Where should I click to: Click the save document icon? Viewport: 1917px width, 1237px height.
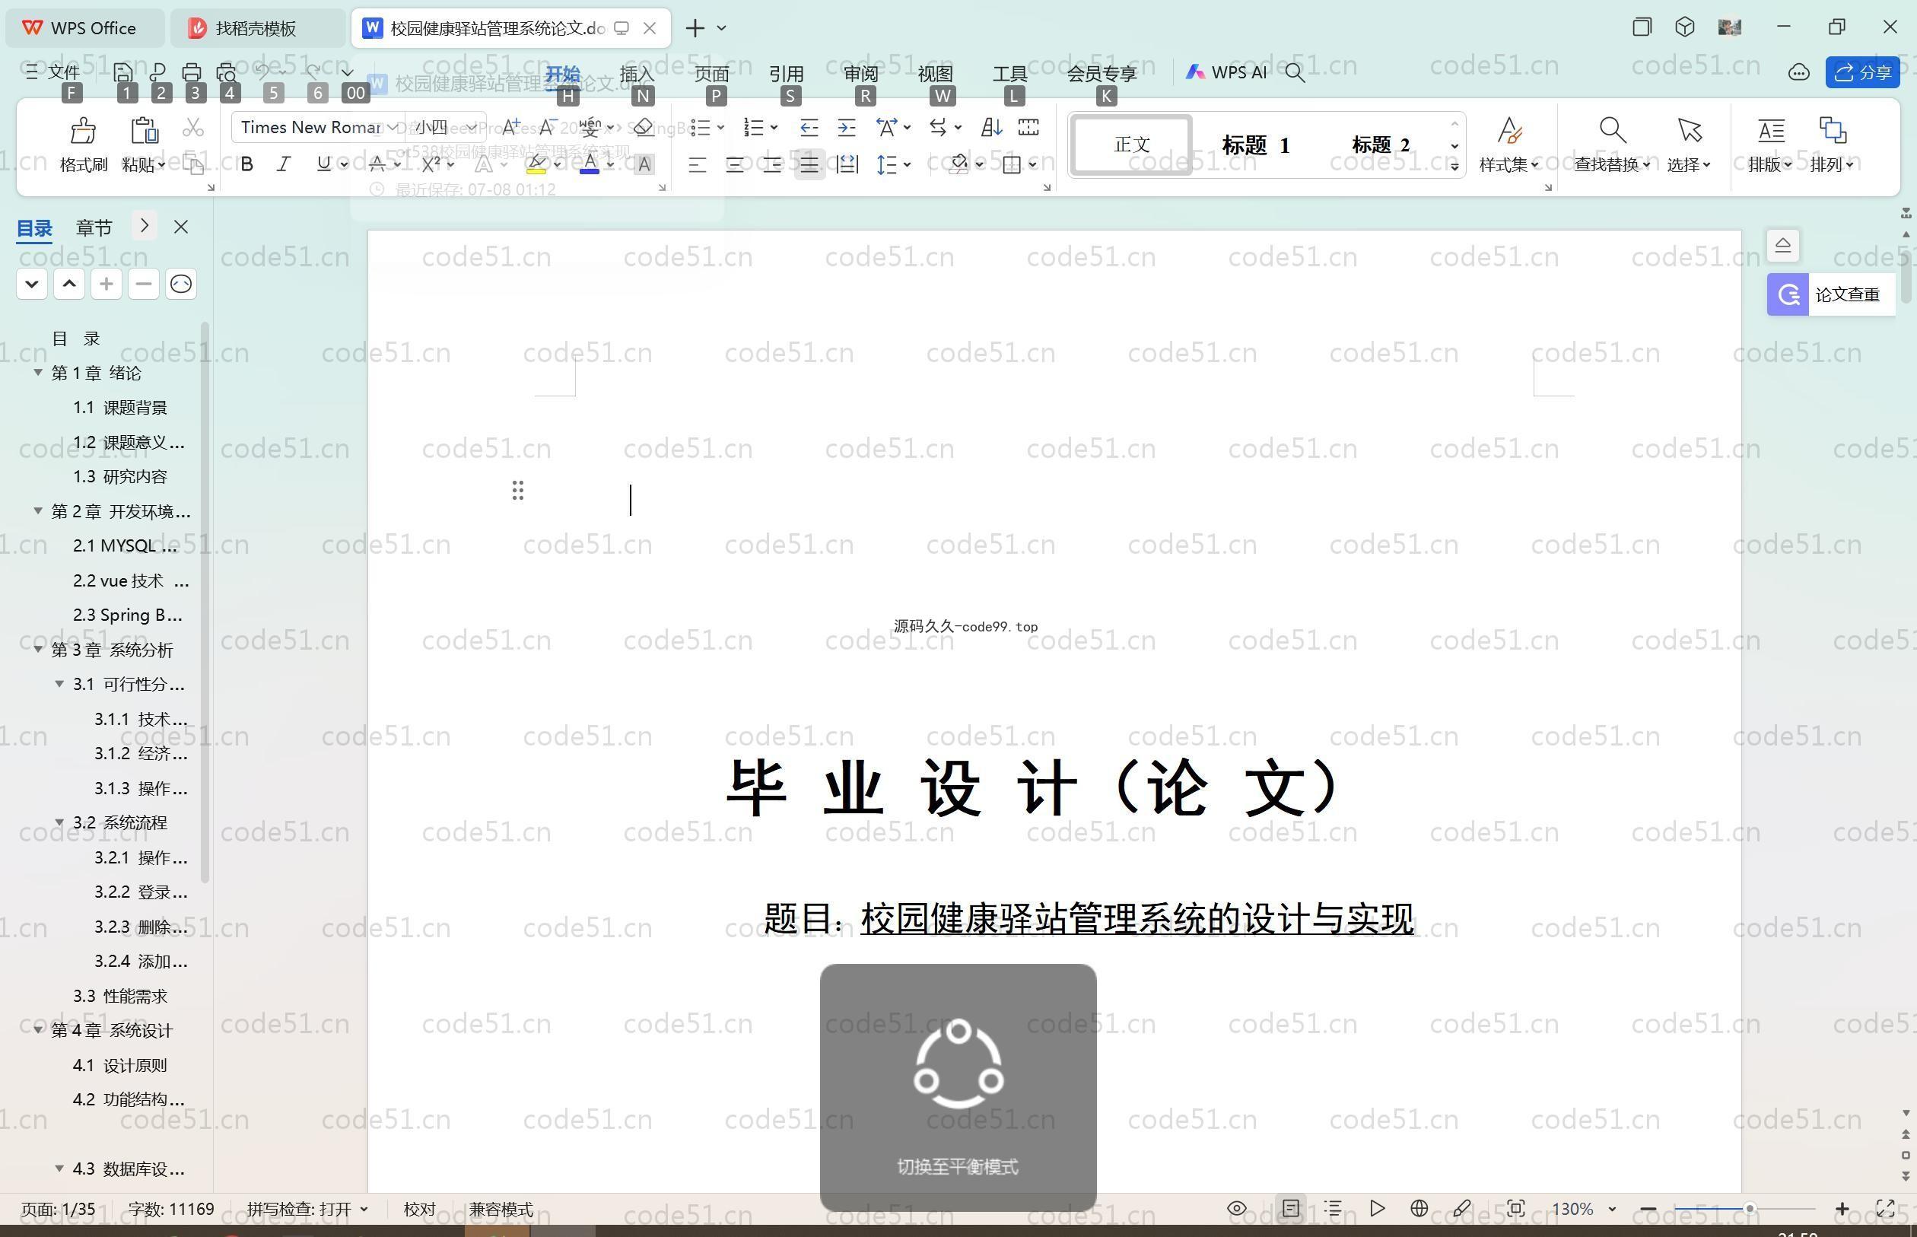coord(123,73)
